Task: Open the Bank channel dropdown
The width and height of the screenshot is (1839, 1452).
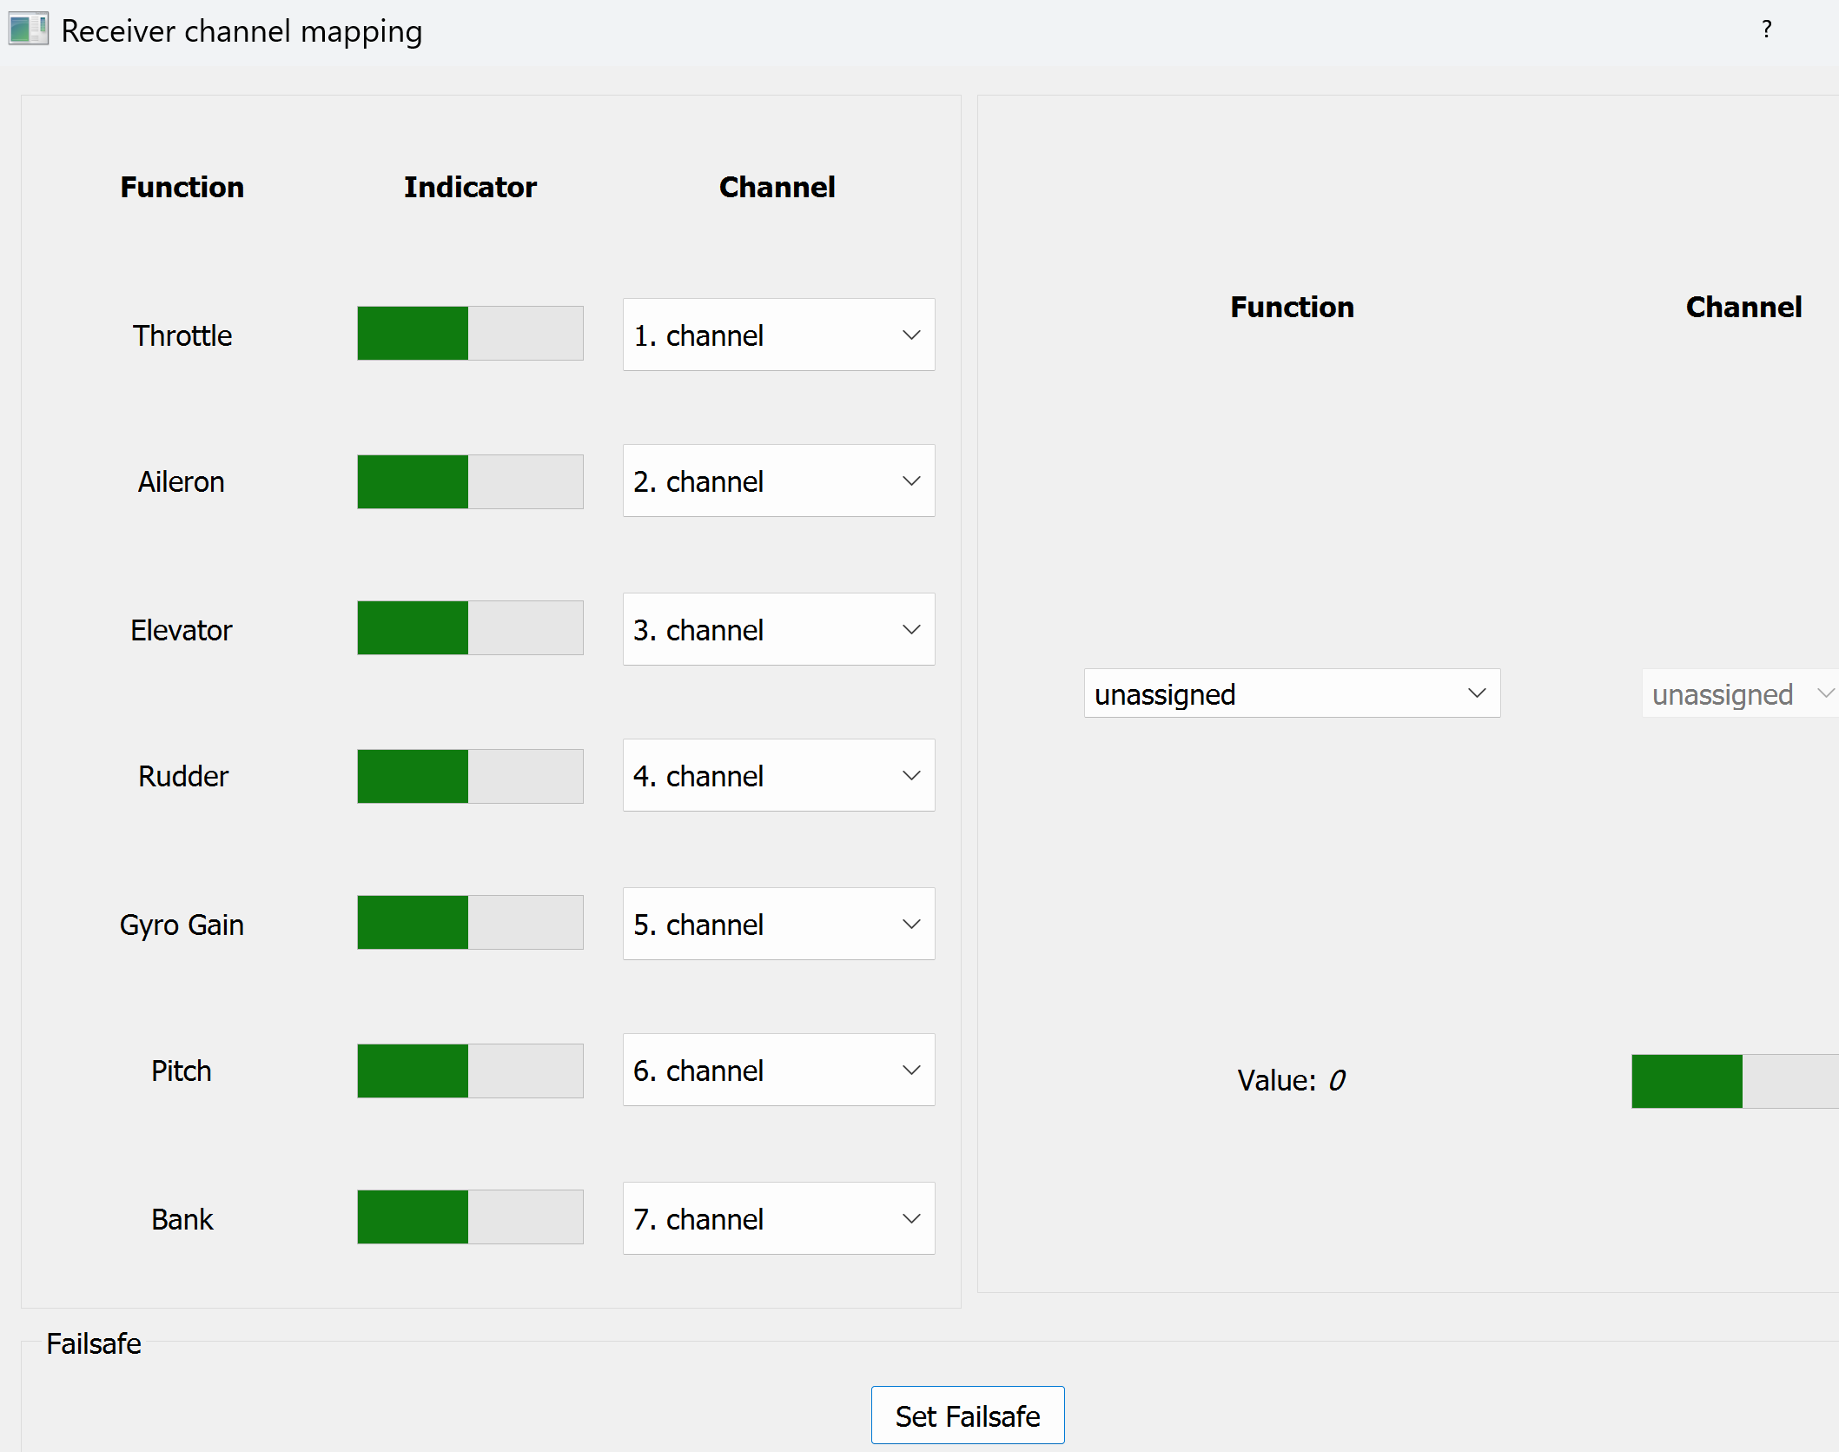Action: pyautogui.click(x=778, y=1218)
